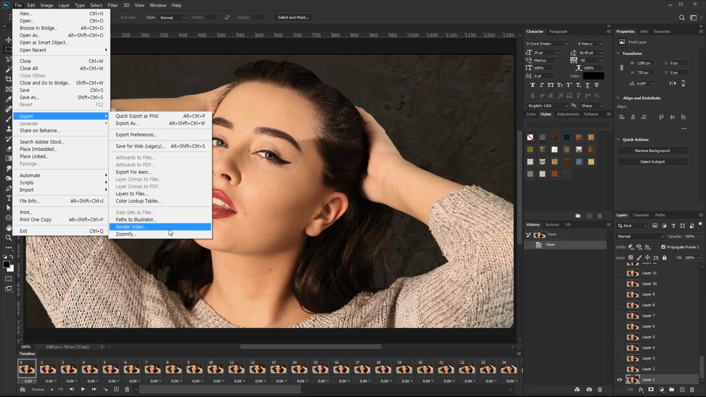Click the search icon in the top right
The width and height of the screenshot is (706, 397).
(682, 17)
